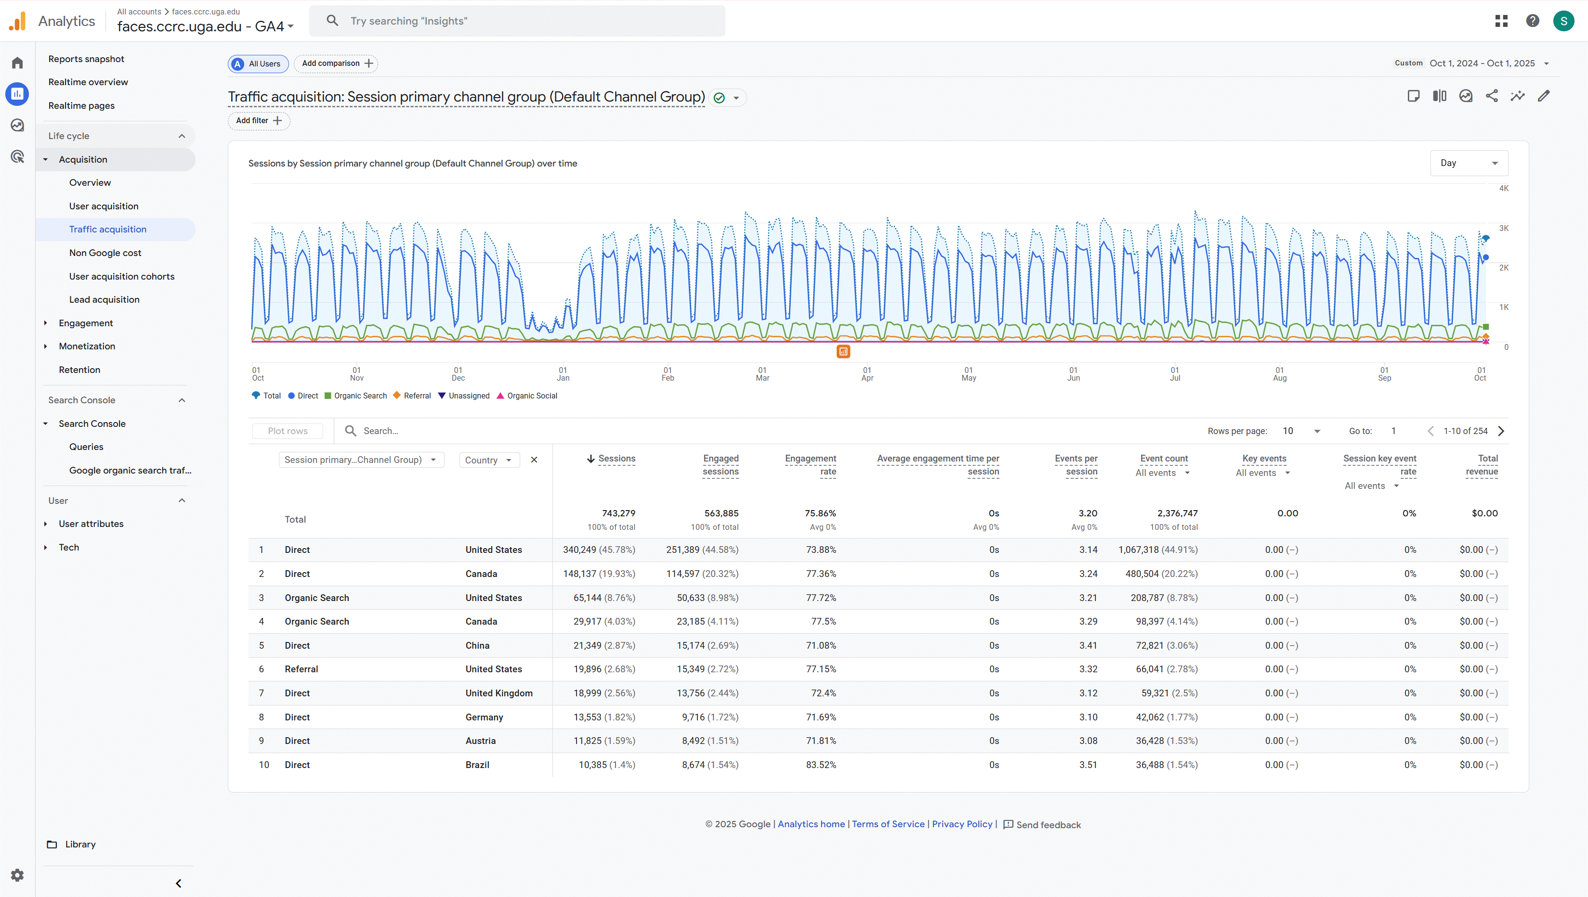1588x897 pixels.
Task: Open the Explore icon in left rail
Action: coord(17,125)
